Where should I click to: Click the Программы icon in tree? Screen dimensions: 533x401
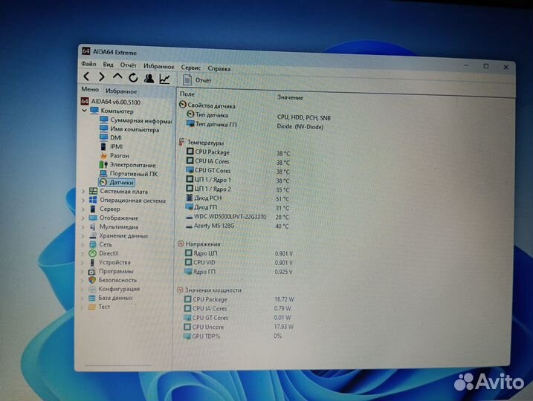pos(91,272)
